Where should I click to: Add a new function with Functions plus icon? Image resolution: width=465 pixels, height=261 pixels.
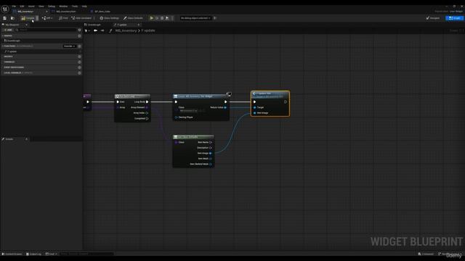point(79,46)
